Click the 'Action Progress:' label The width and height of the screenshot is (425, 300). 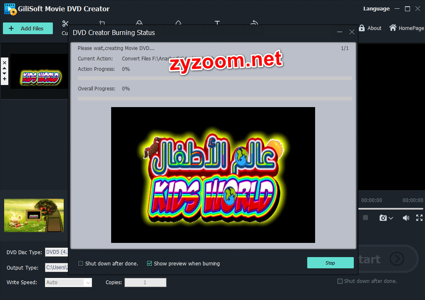pyautogui.click(x=96, y=69)
